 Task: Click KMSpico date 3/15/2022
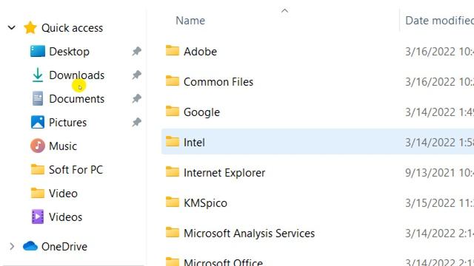tap(439, 203)
